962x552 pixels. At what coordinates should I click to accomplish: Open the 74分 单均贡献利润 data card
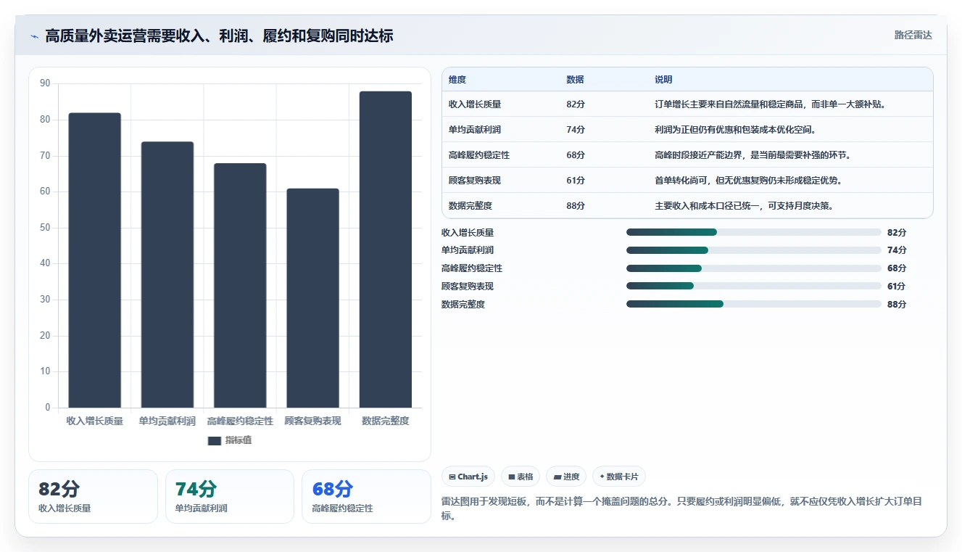pos(230,496)
